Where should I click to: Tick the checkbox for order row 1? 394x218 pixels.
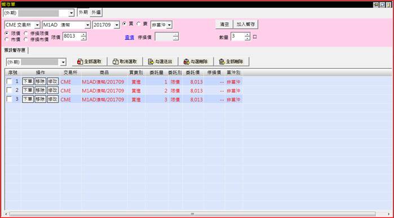click(x=9, y=81)
